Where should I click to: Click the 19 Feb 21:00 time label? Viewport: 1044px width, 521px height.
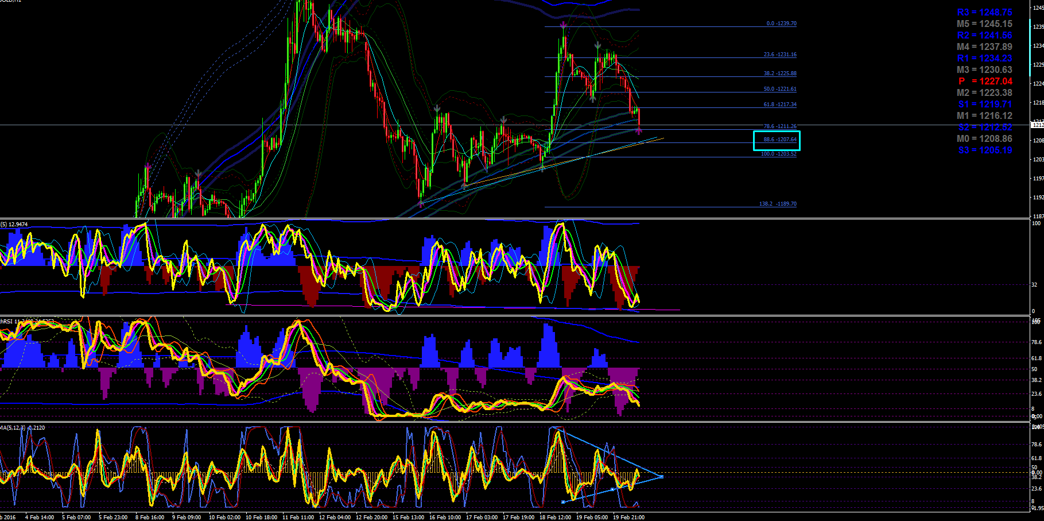(x=628, y=517)
